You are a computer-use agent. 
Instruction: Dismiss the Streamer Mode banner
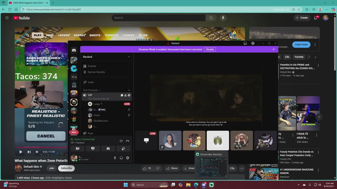274,49
